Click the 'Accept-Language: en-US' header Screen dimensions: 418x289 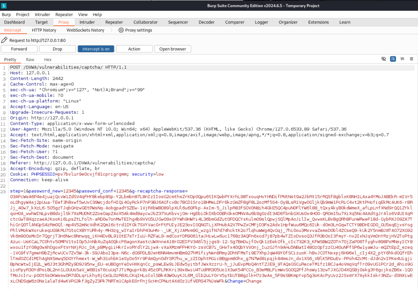39,107
